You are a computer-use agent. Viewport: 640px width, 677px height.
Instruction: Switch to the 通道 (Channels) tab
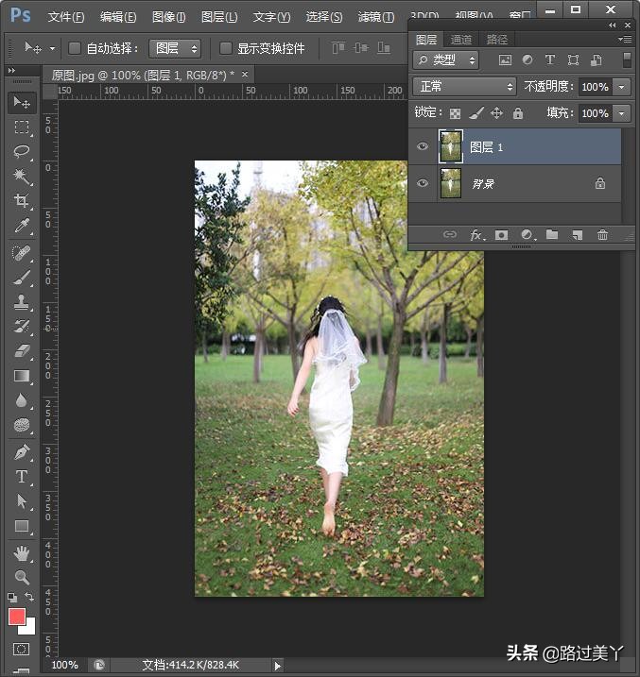tap(461, 40)
